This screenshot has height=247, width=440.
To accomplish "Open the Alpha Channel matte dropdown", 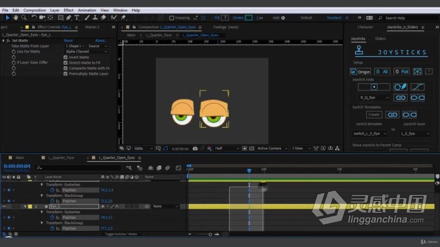I will click(86, 52).
